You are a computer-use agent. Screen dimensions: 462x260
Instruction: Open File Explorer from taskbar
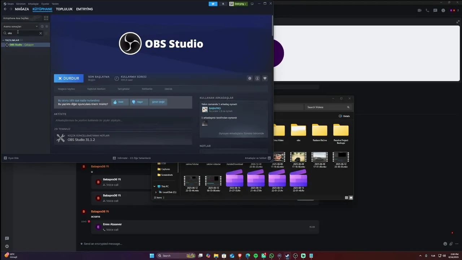216,256
